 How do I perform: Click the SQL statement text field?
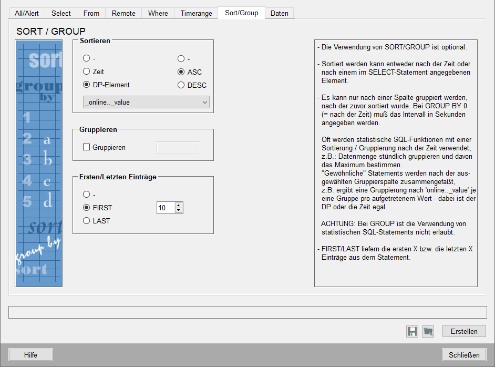247,312
